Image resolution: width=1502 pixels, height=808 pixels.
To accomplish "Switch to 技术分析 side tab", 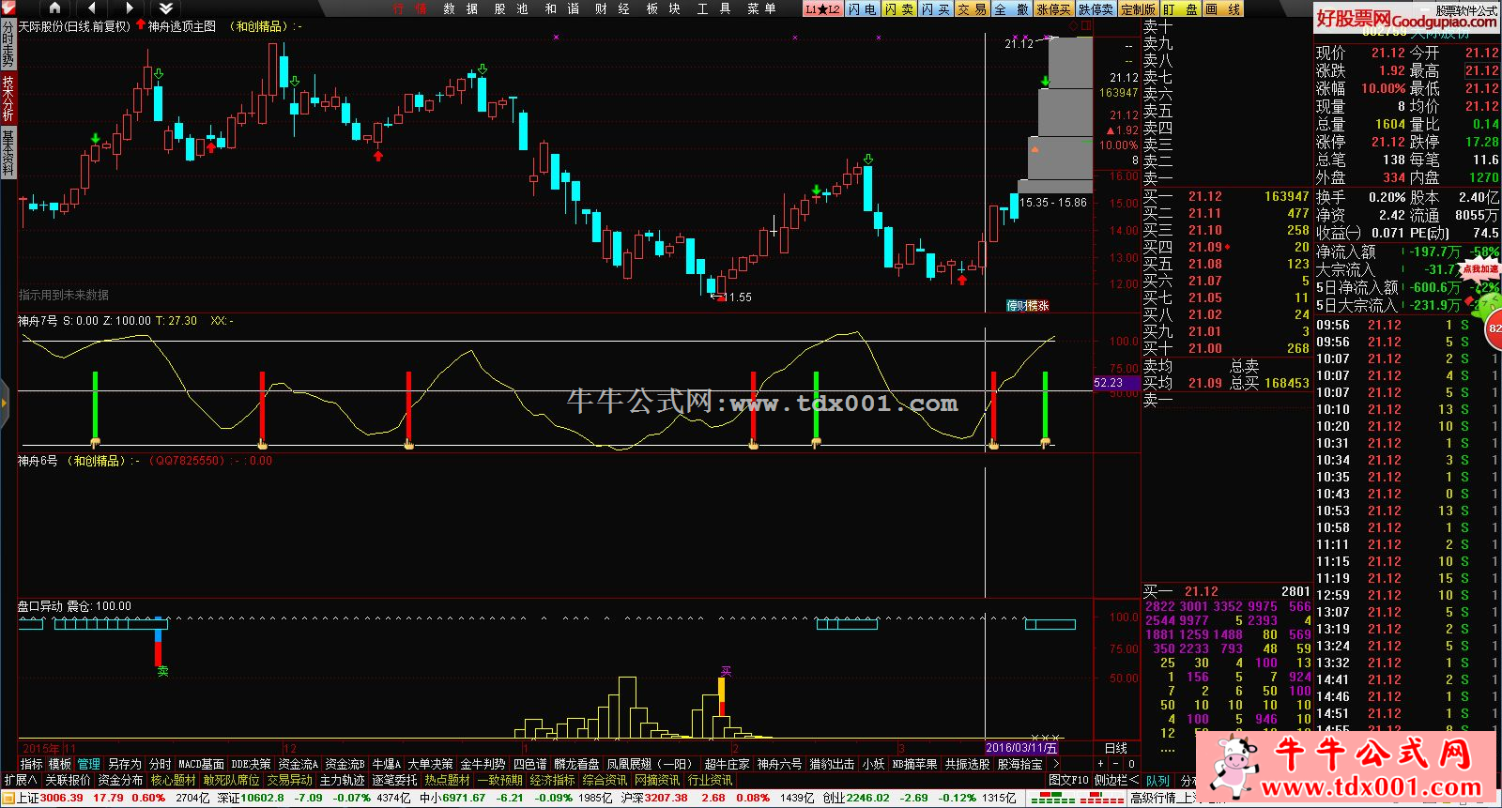I will 8,98.
